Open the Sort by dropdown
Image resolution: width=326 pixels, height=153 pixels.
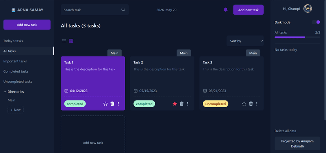(x=245, y=41)
